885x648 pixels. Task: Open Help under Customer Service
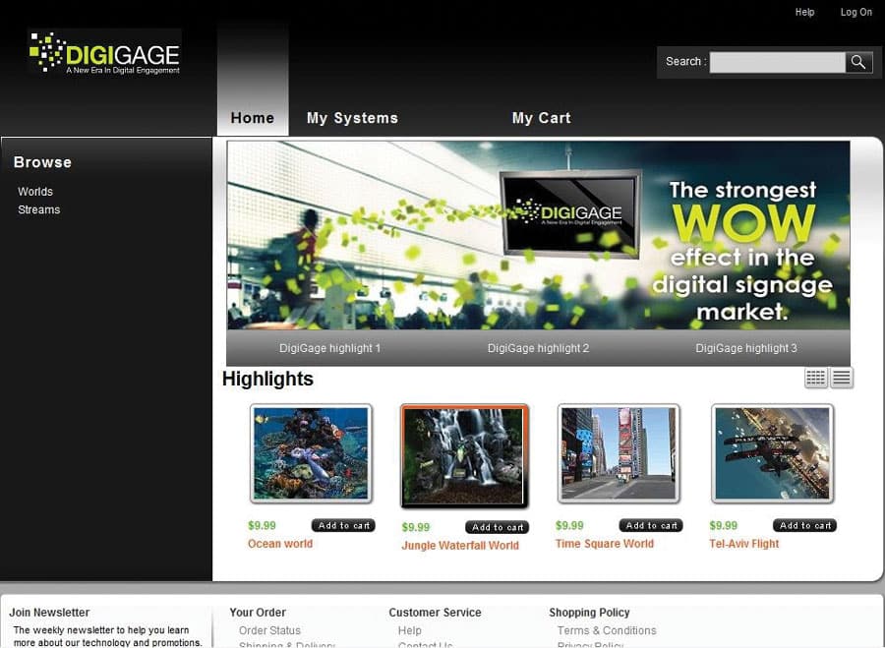click(409, 630)
